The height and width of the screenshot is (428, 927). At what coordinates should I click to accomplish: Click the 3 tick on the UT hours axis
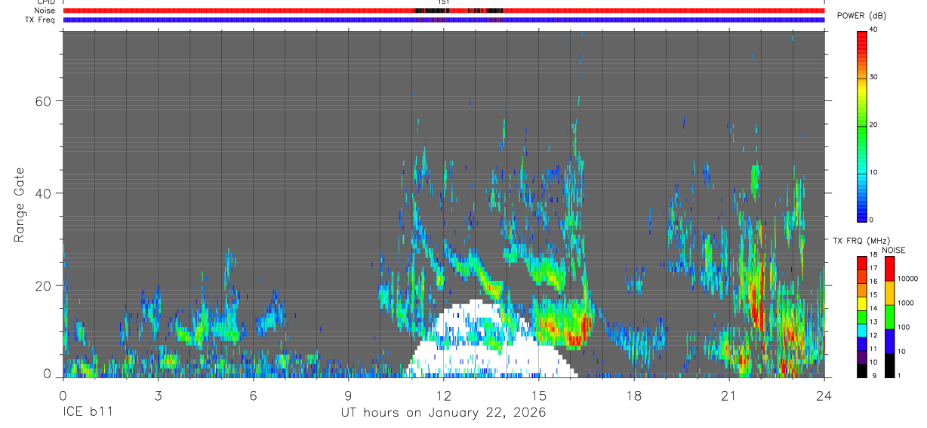(158, 396)
